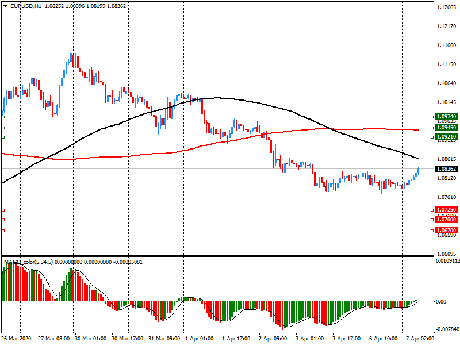460x345 pixels.
Task: Click left-end square handle of 1.07000 line
Action: pyautogui.click(x=3, y=220)
